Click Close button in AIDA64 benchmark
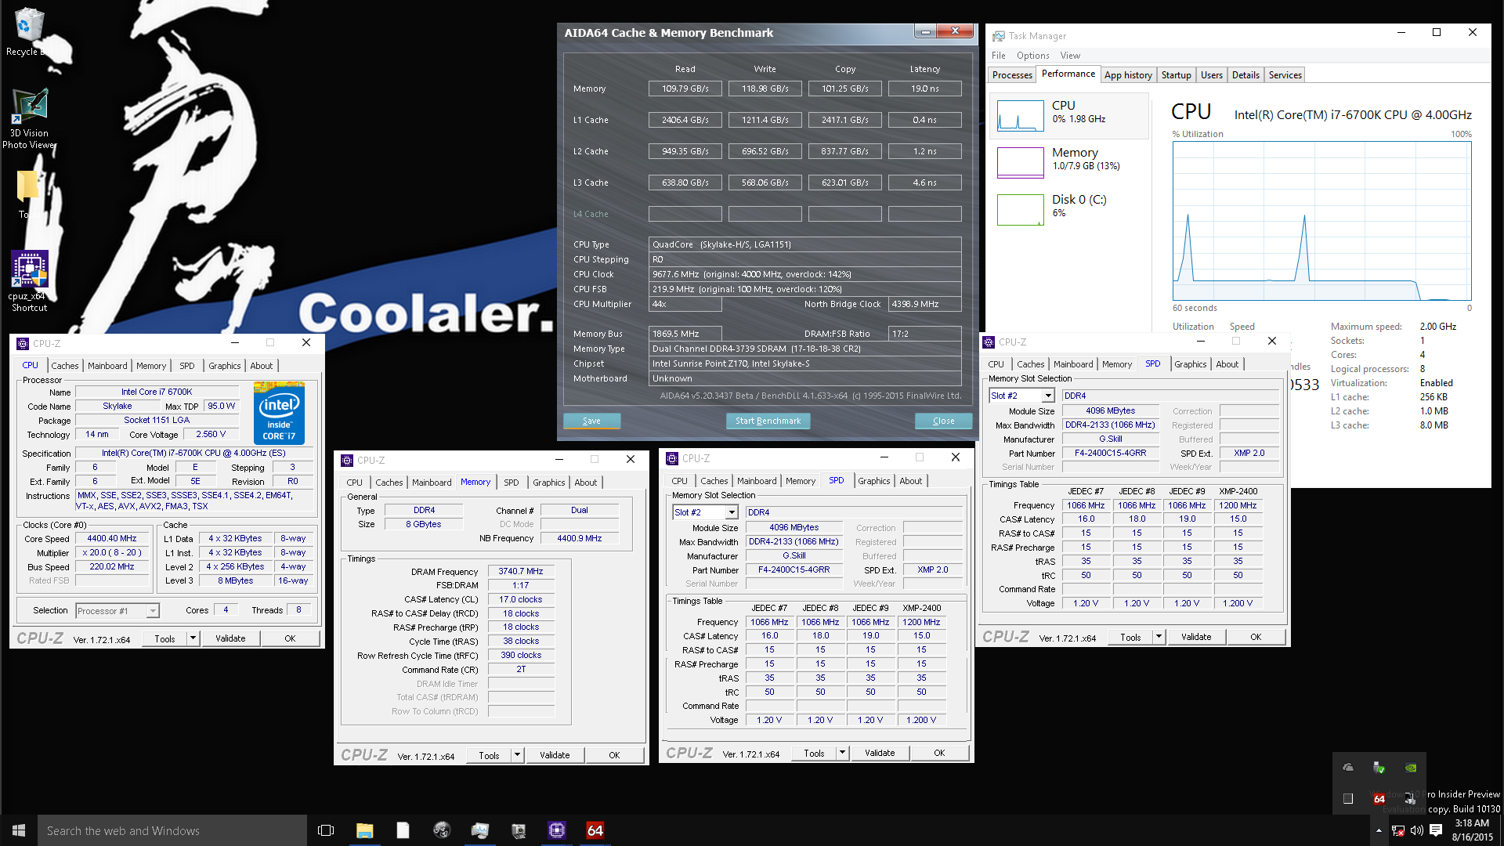1504x846 pixels. (943, 421)
